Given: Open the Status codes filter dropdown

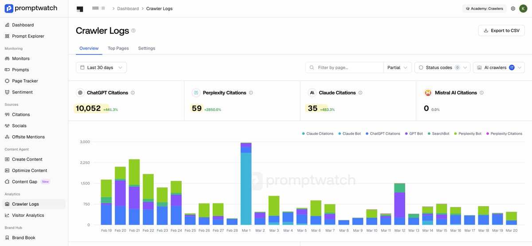Looking at the screenshot, I should 443,67.
